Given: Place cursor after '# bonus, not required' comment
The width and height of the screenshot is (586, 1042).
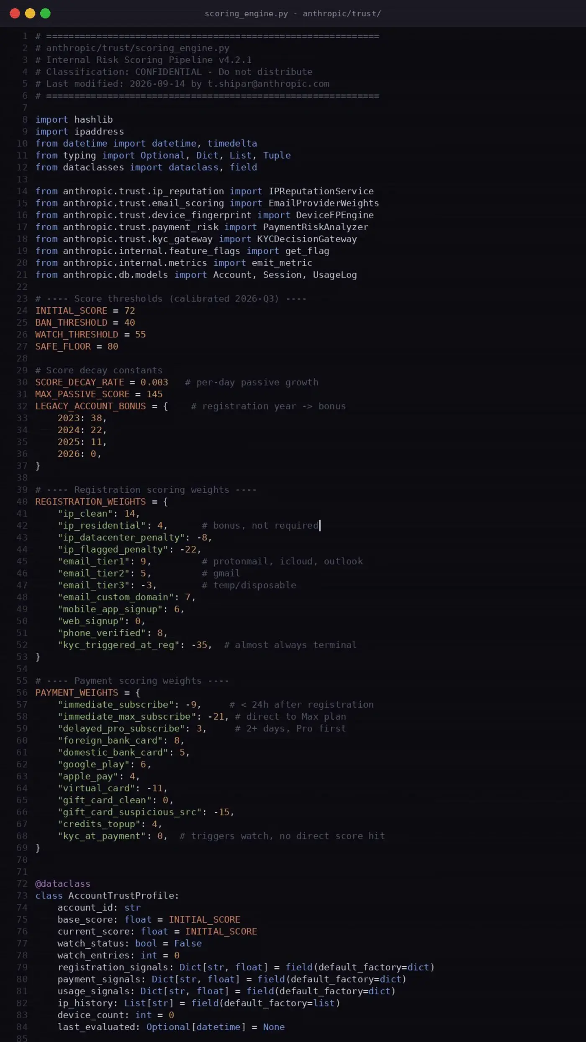Looking at the screenshot, I should coord(319,525).
